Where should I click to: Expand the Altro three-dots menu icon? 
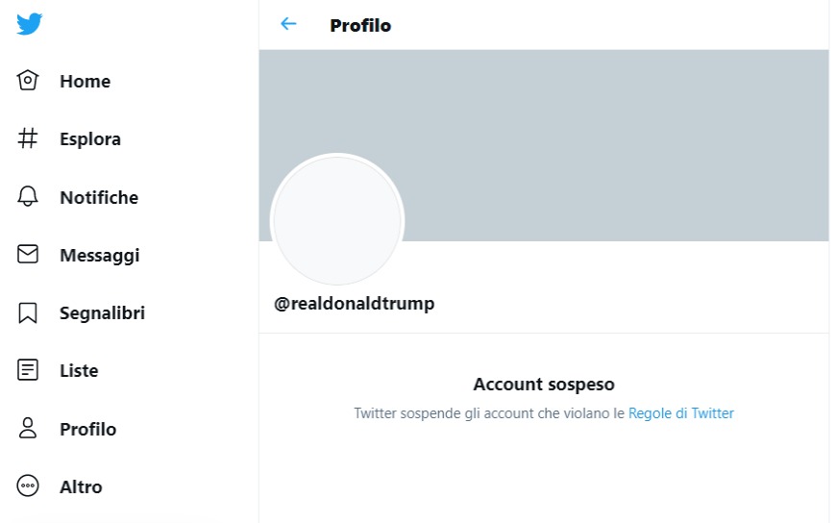tap(28, 486)
